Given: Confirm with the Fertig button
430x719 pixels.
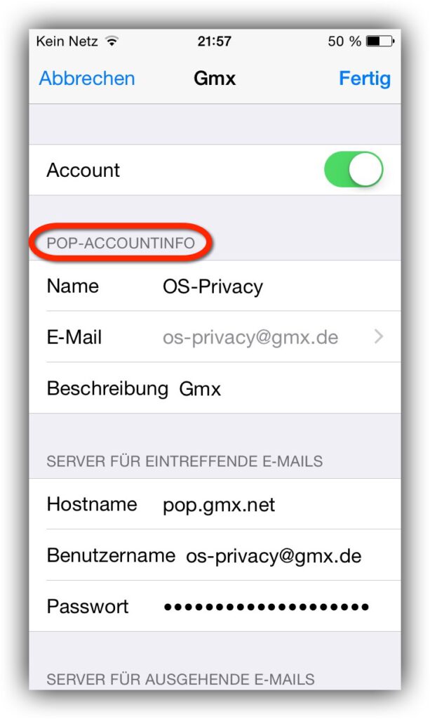Looking at the screenshot, I should tap(365, 79).
